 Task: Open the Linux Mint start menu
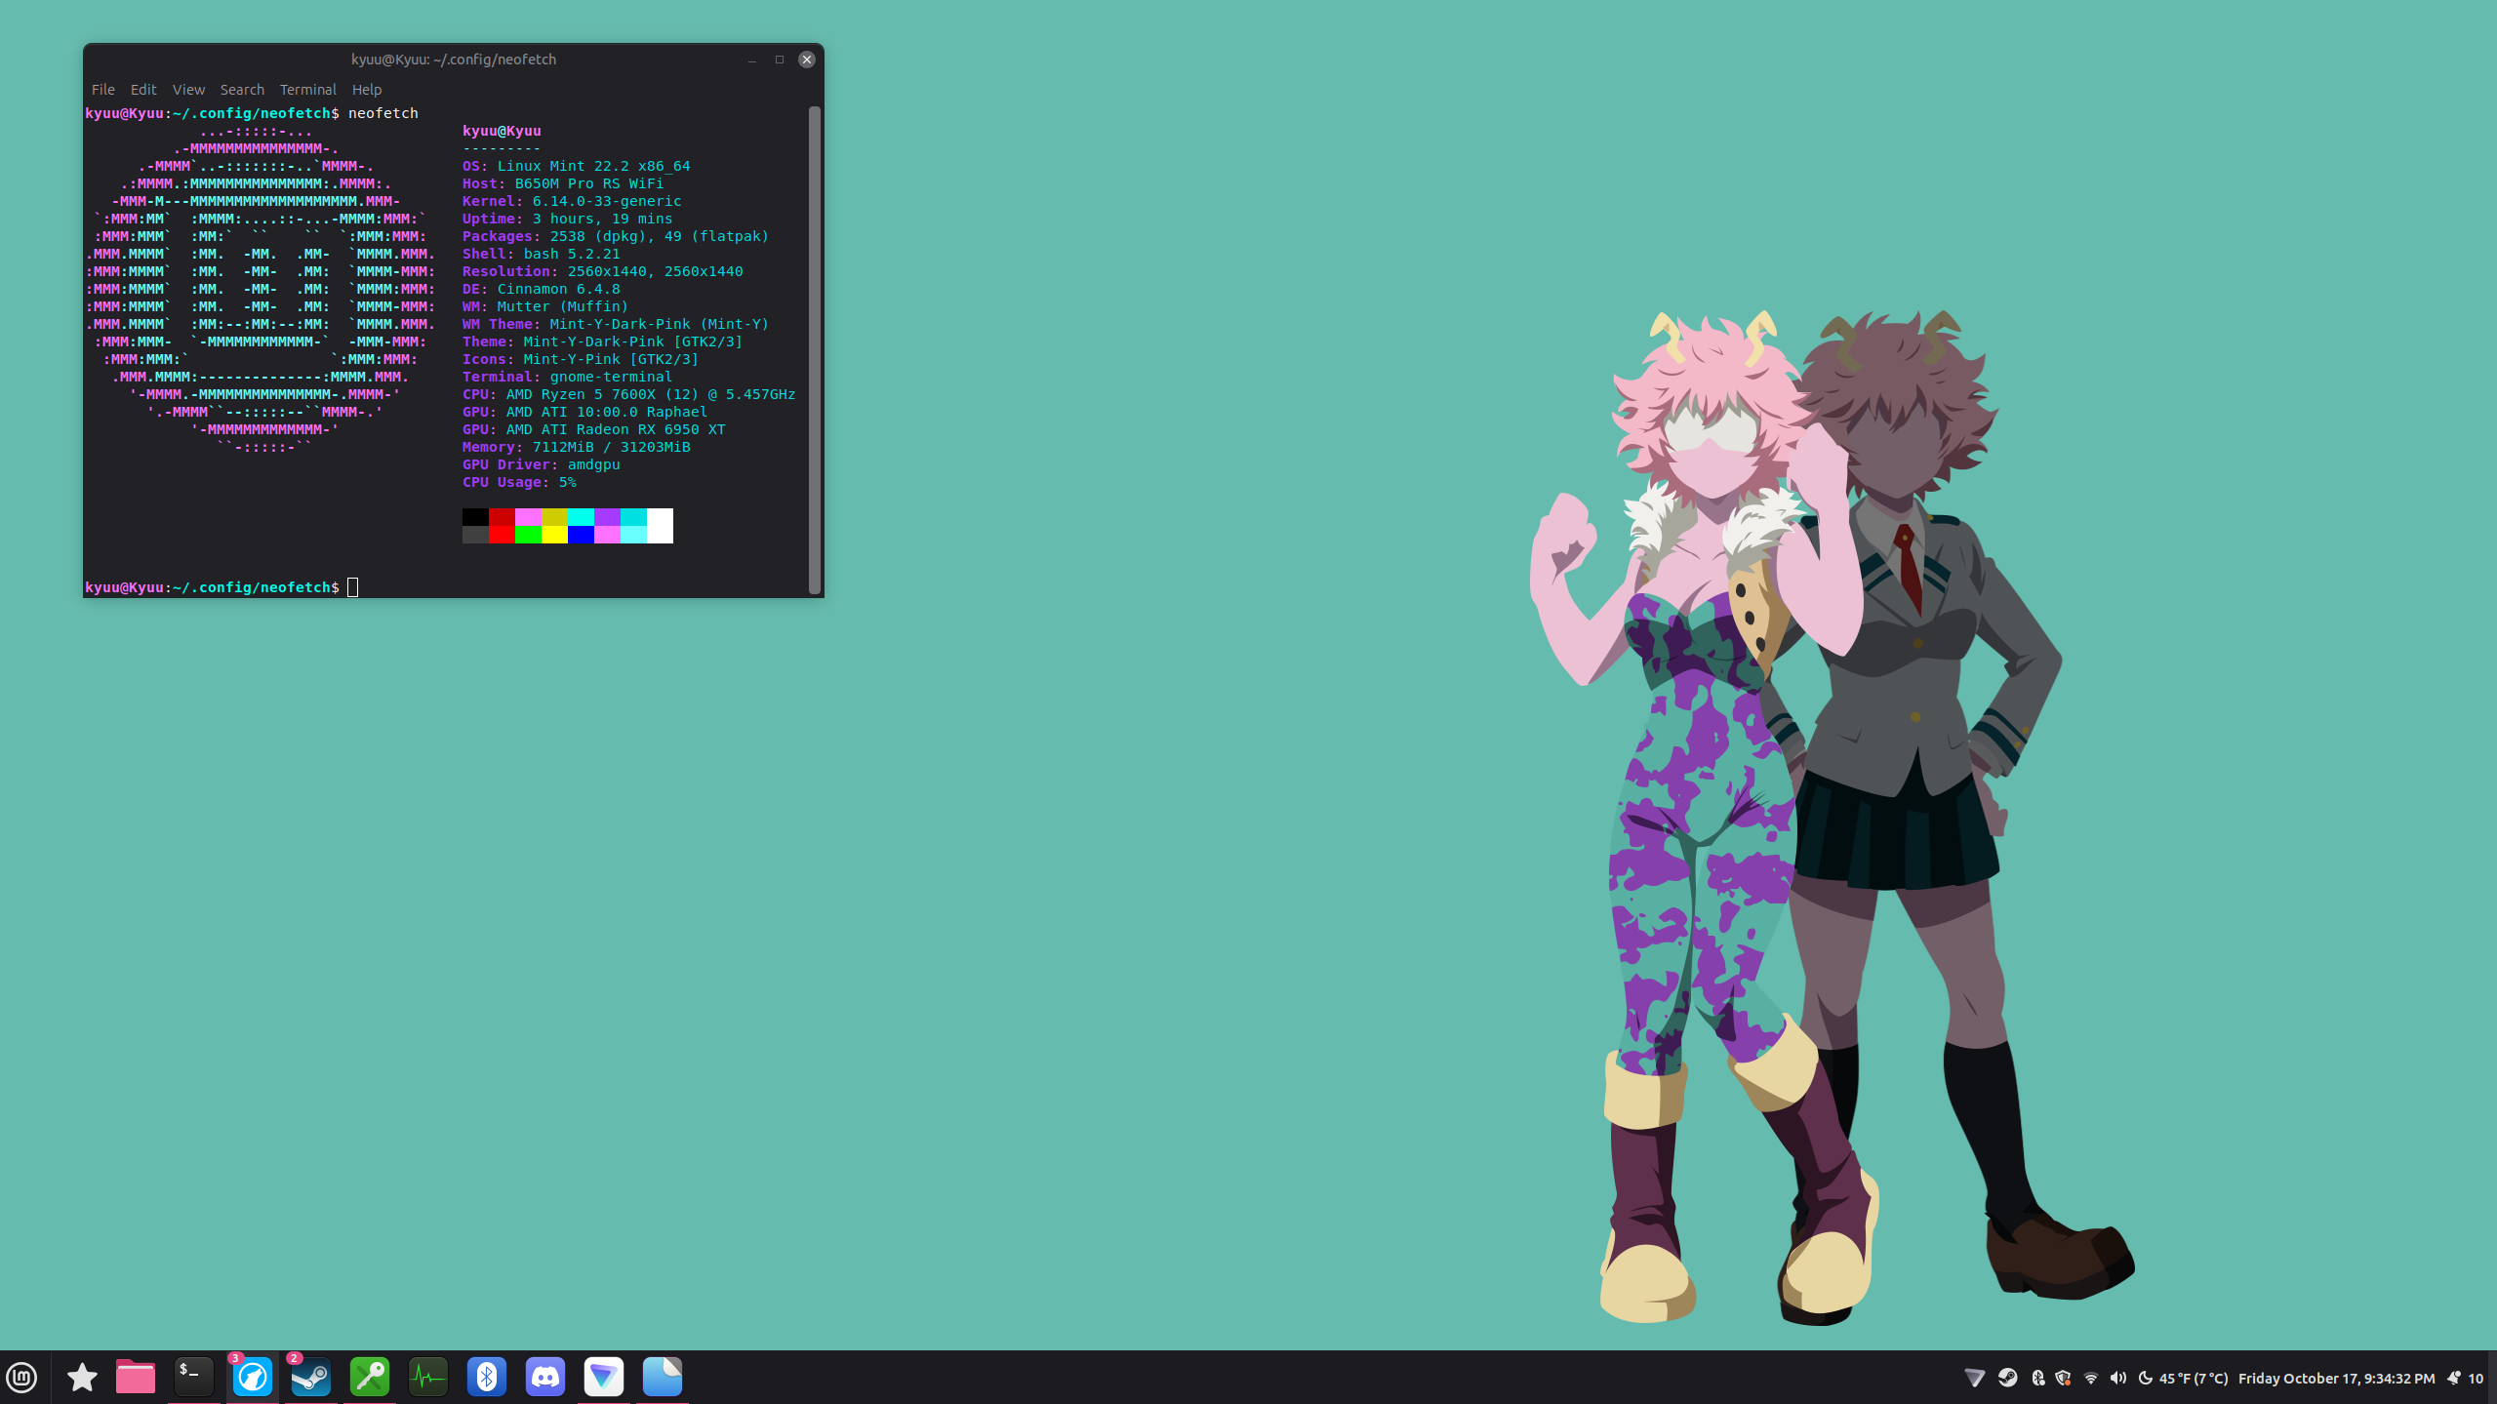click(21, 1377)
